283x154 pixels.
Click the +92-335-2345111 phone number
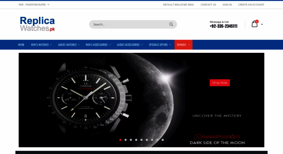click(x=223, y=26)
